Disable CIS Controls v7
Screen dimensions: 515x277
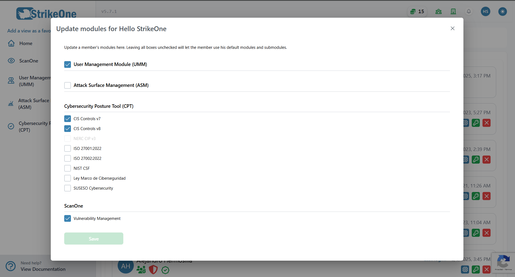tap(67, 119)
